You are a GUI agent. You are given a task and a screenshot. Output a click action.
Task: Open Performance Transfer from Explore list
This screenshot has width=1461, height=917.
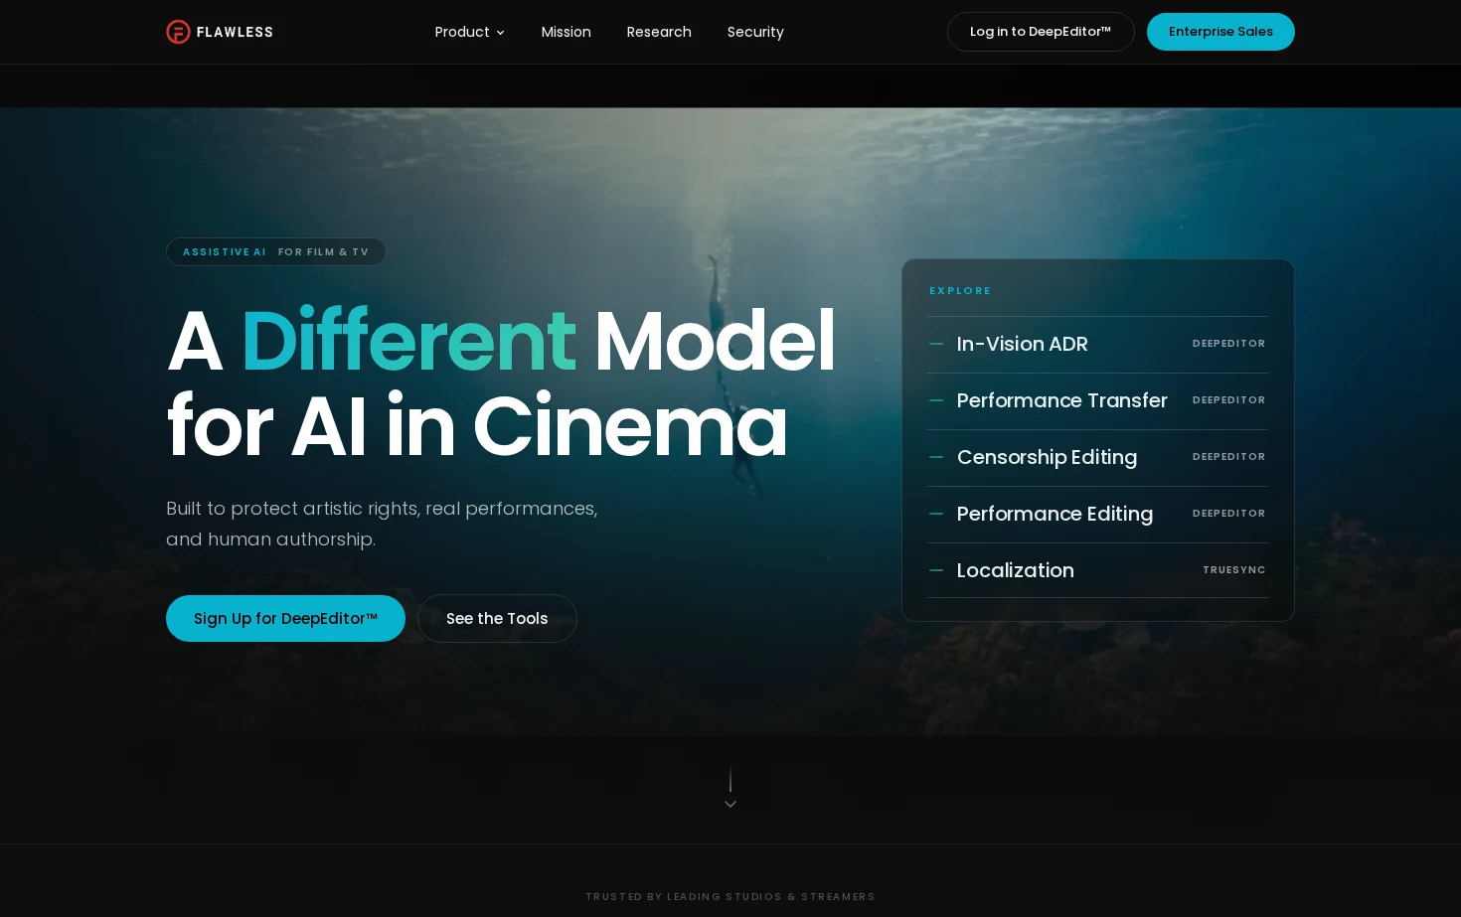click(x=1097, y=400)
